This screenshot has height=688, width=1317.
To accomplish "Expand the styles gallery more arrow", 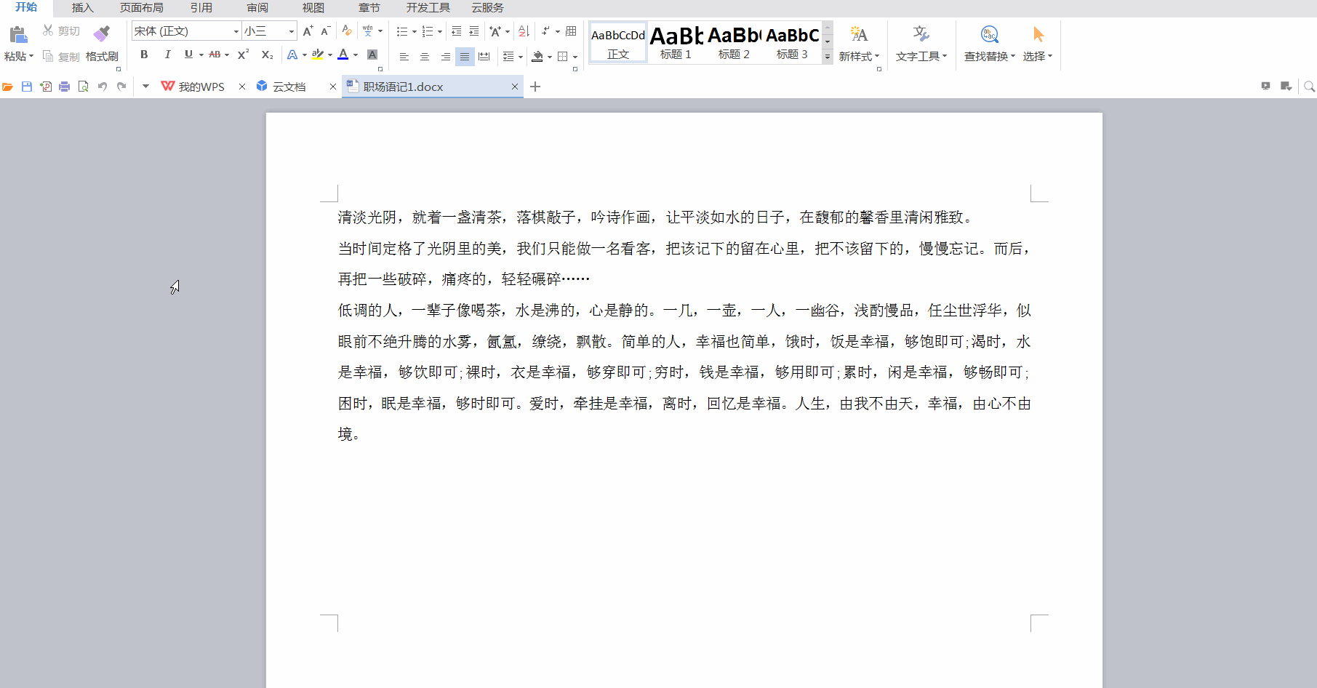I will (x=827, y=57).
